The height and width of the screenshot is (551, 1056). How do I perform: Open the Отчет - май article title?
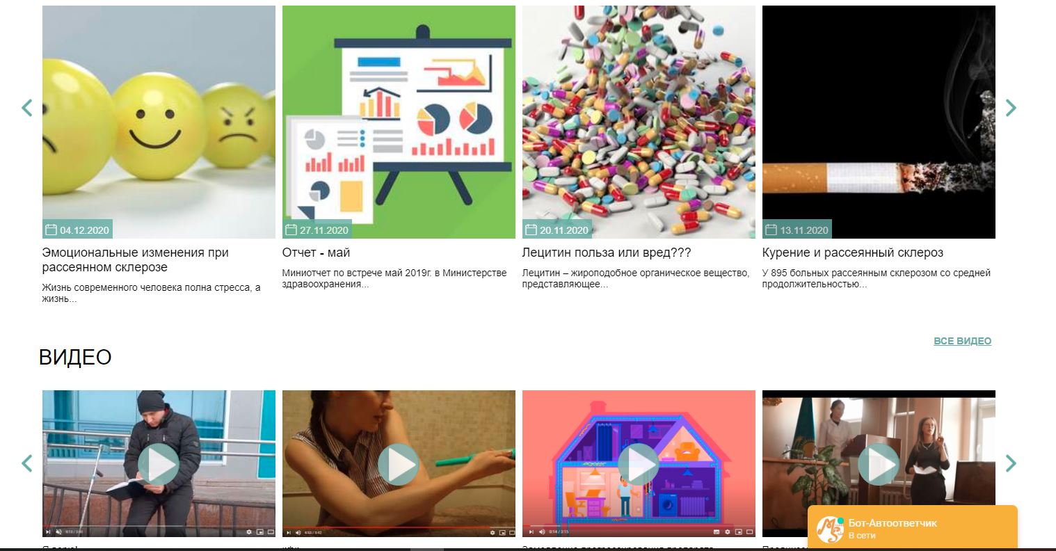(316, 253)
